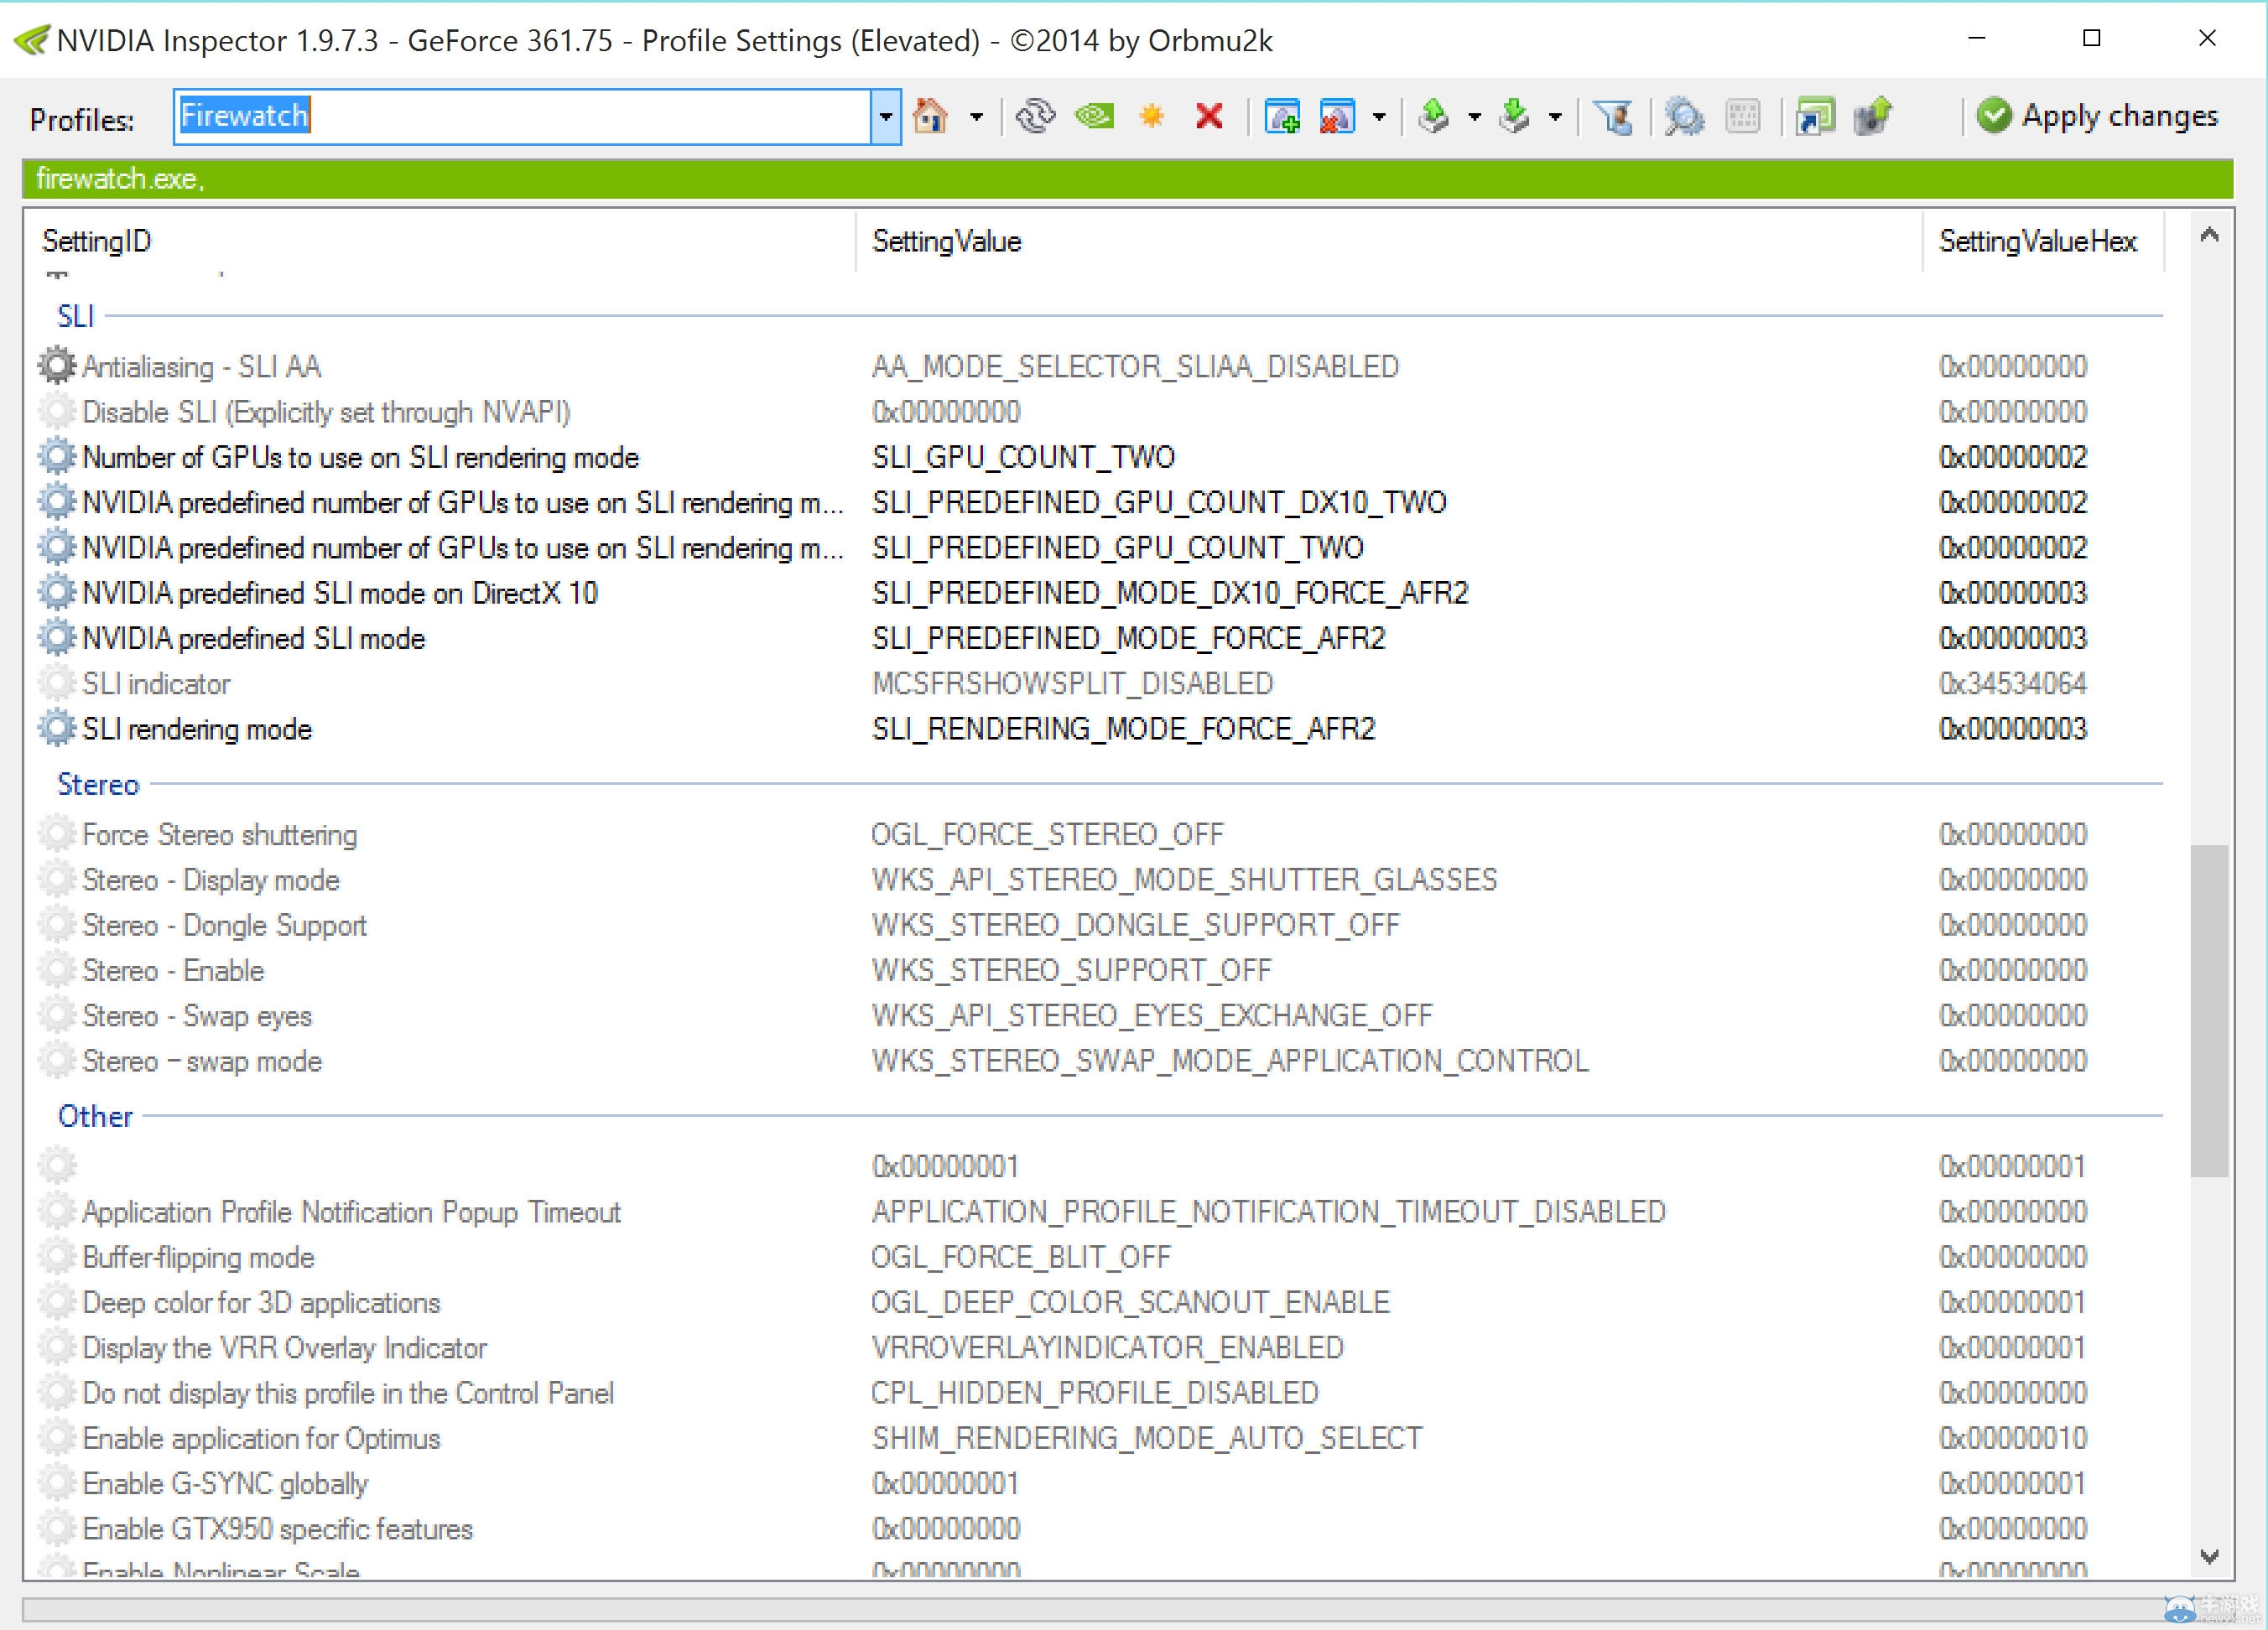Maximize the NVIDIA Inspector window

point(2091,38)
